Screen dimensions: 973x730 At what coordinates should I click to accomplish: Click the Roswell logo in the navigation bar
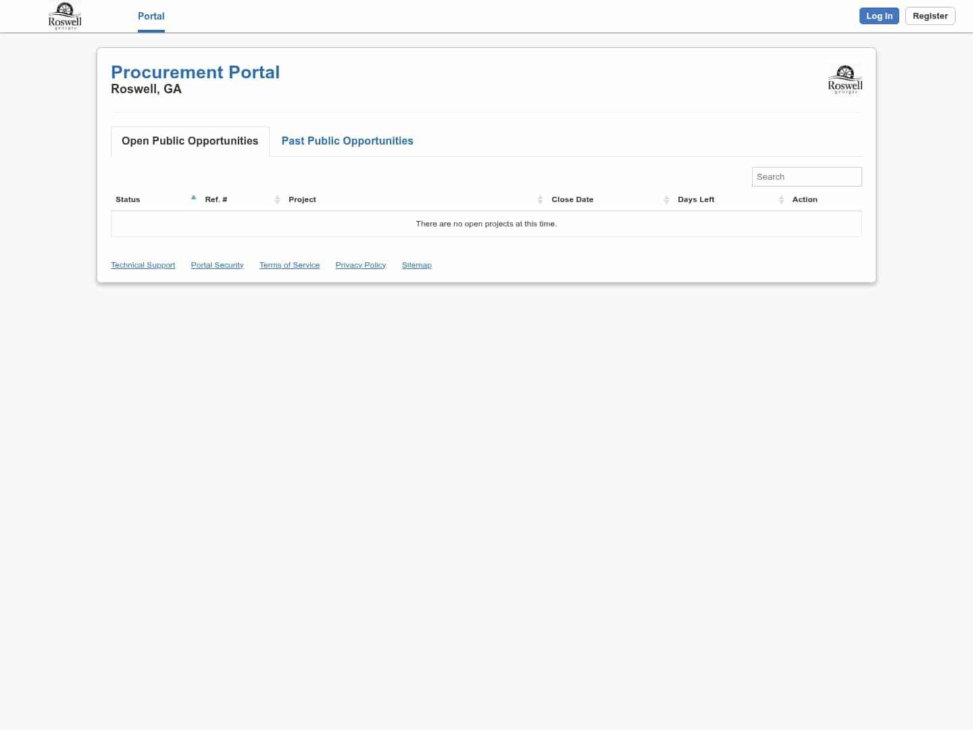64,16
